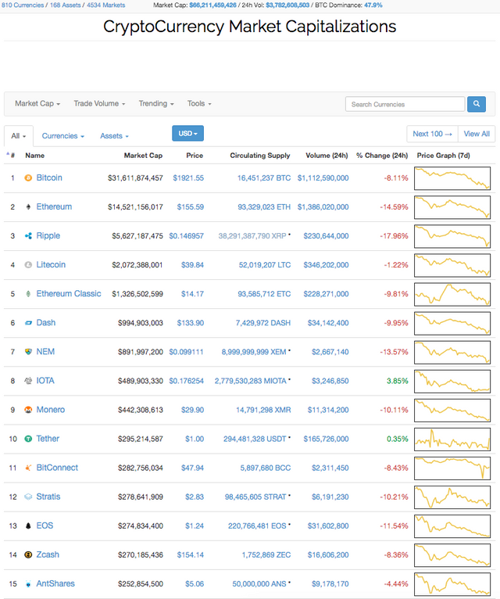Click the EOS logo icon

28,526
